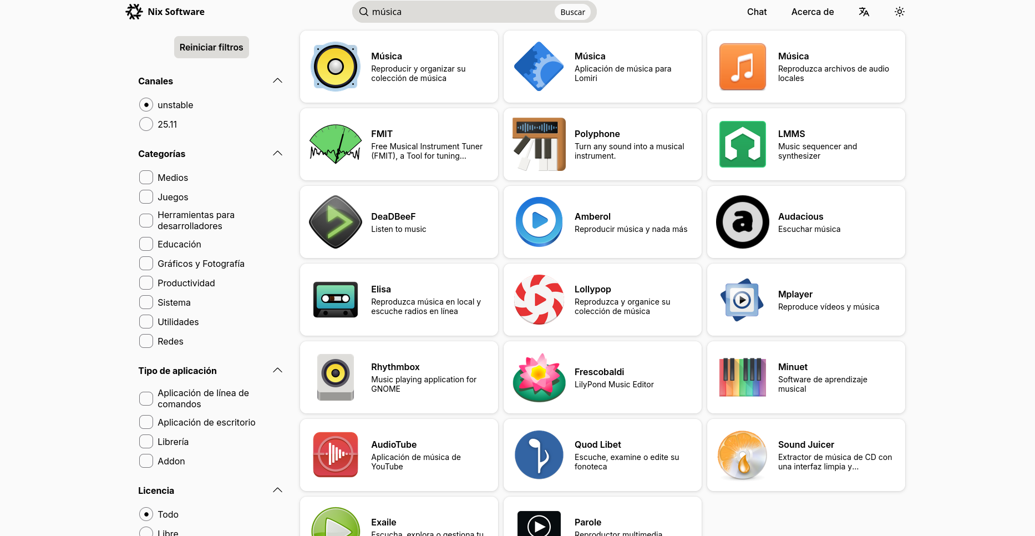Viewport: 1035px width, 536px height.
Task: Check the Aplicación de escritorio filter
Action: pos(146,422)
